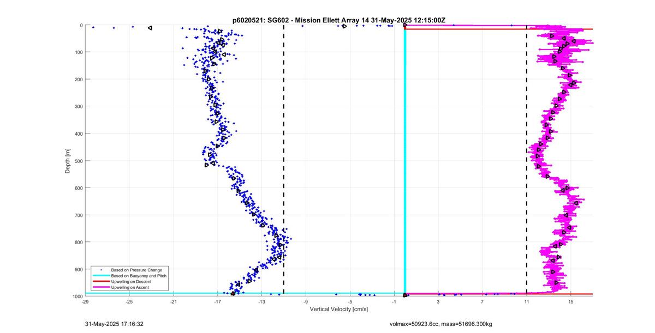Click depth-axis tick label '900'
The image size is (655, 333).
79,269
